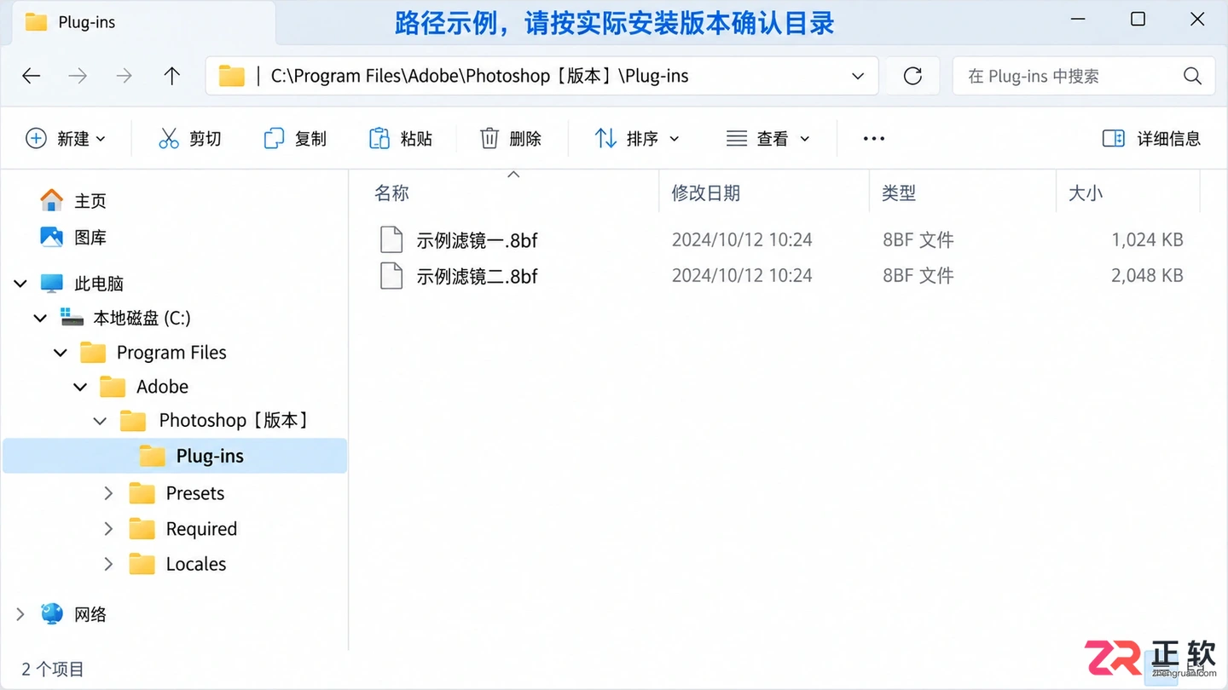Click the Presets folder icon
The width and height of the screenshot is (1228, 690).
[x=142, y=493]
